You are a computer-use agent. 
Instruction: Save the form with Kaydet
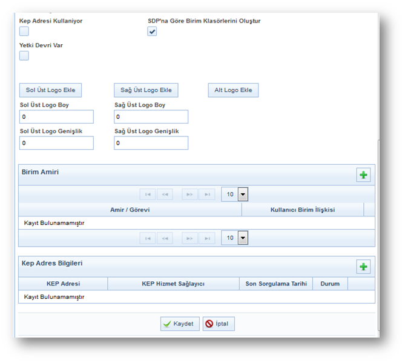tap(180, 324)
